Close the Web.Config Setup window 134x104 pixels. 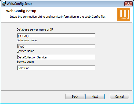(128, 4)
